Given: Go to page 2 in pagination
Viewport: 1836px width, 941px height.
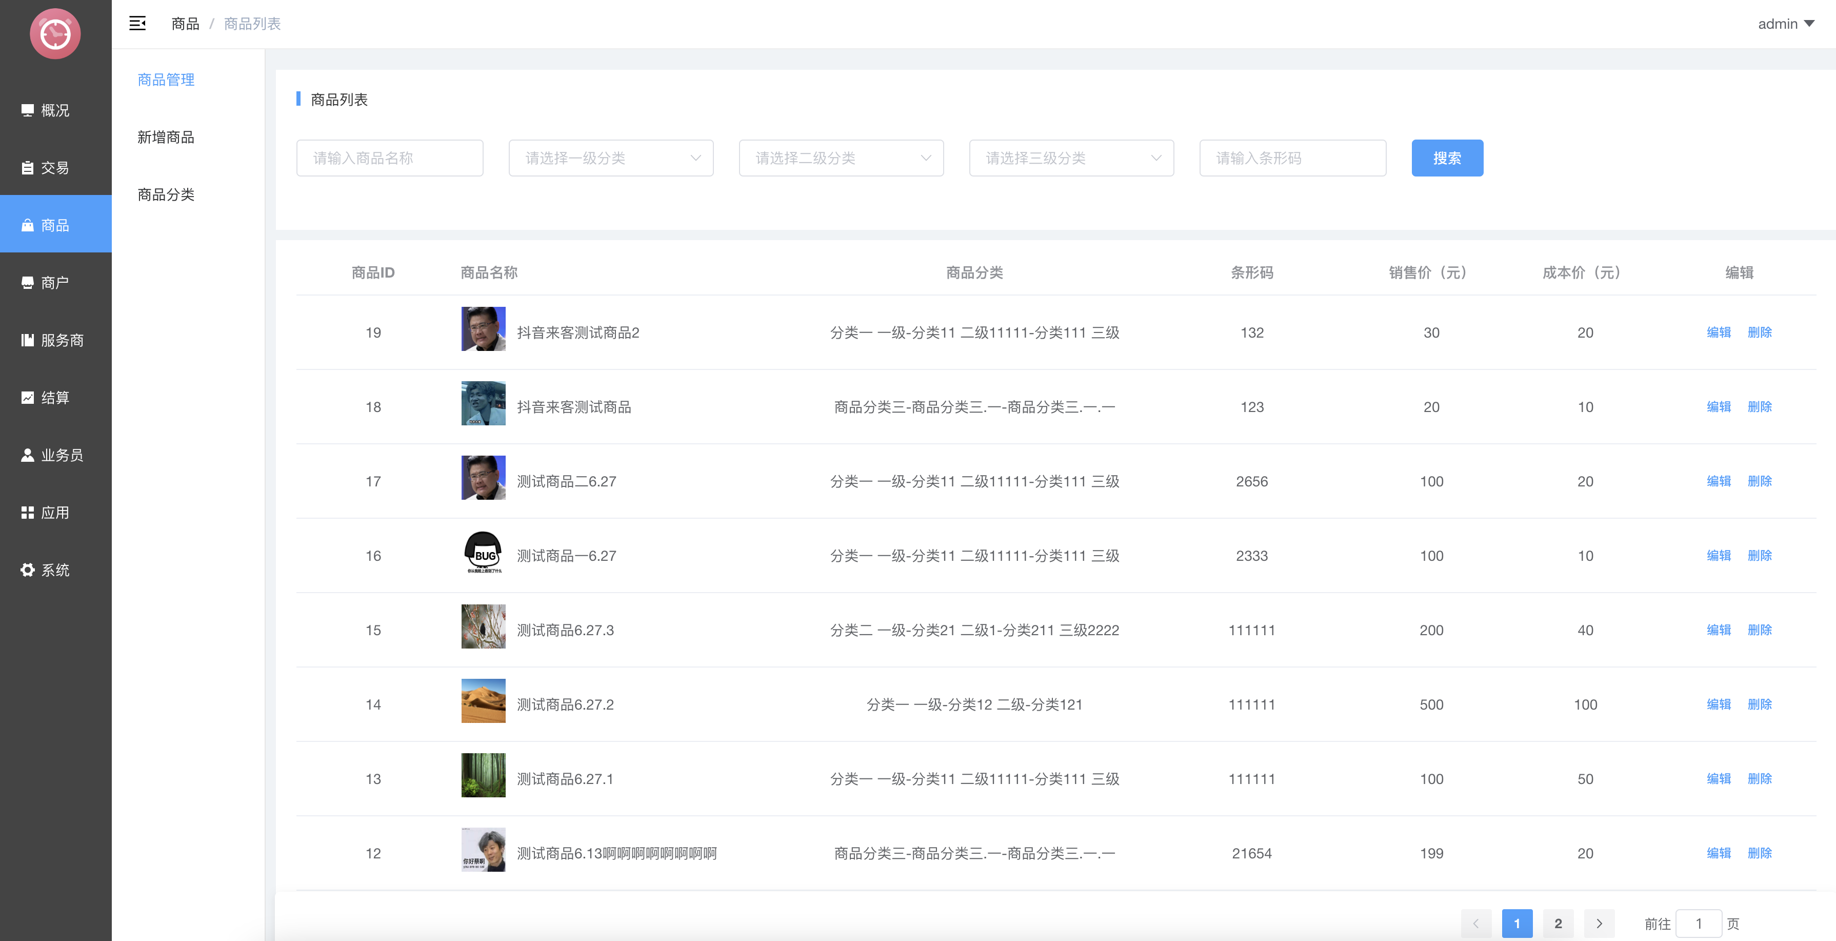Looking at the screenshot, I should tap(1558, 923).
